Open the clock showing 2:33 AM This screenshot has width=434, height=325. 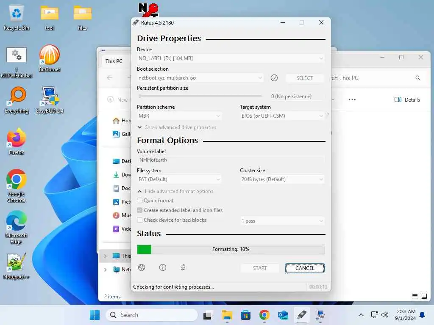pyautogui.click(x=406, y=315)
